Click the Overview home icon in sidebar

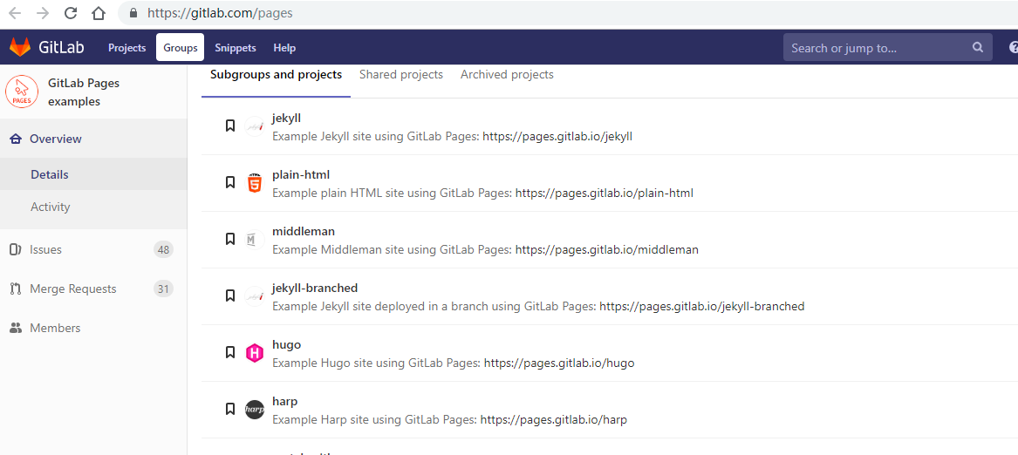tap(17, 139)
